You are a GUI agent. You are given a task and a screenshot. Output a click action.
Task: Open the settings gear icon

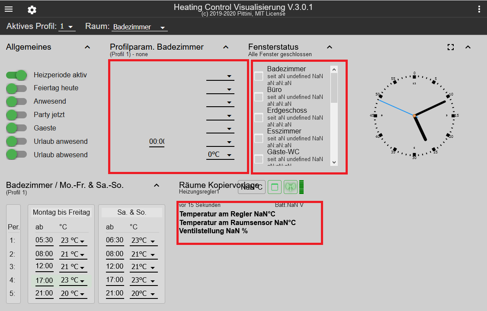pyautogui.click(x=32, y=10)
